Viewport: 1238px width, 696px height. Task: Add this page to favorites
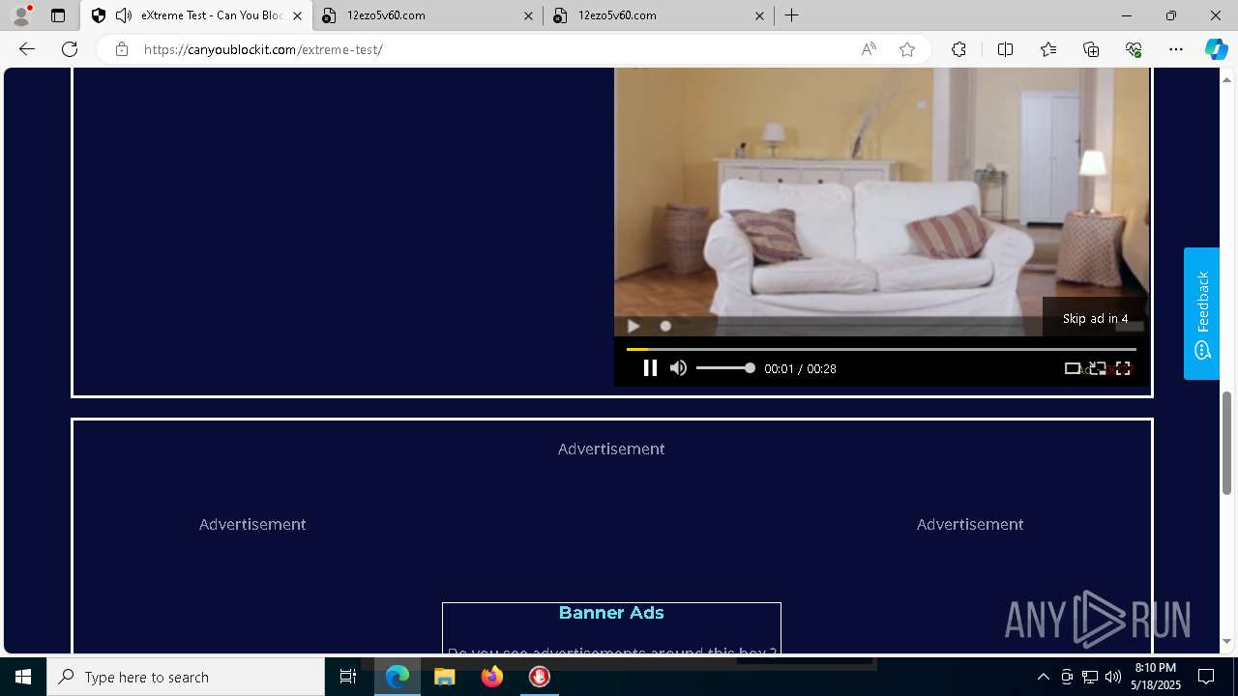(907, 49)
